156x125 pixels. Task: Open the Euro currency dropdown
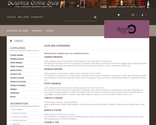point(144,15)
